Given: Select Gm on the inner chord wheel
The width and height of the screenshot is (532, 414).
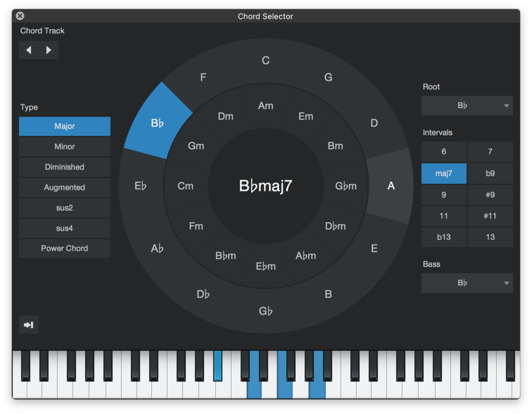Looking at the screenshot, I should 196,146.
